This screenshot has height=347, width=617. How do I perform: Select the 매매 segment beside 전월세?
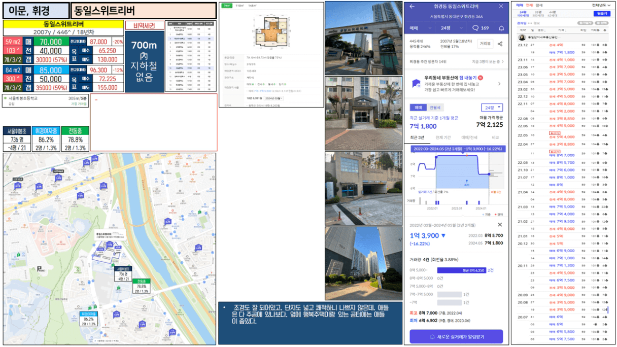pos(419,108)
